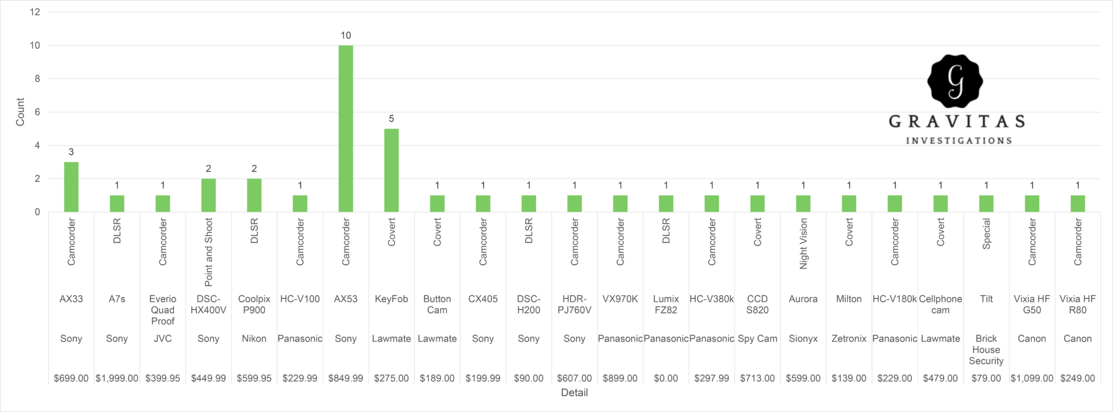
Task: Select the $1,999.00 price label
Action: pyautogui.click(x=117, y=378)
